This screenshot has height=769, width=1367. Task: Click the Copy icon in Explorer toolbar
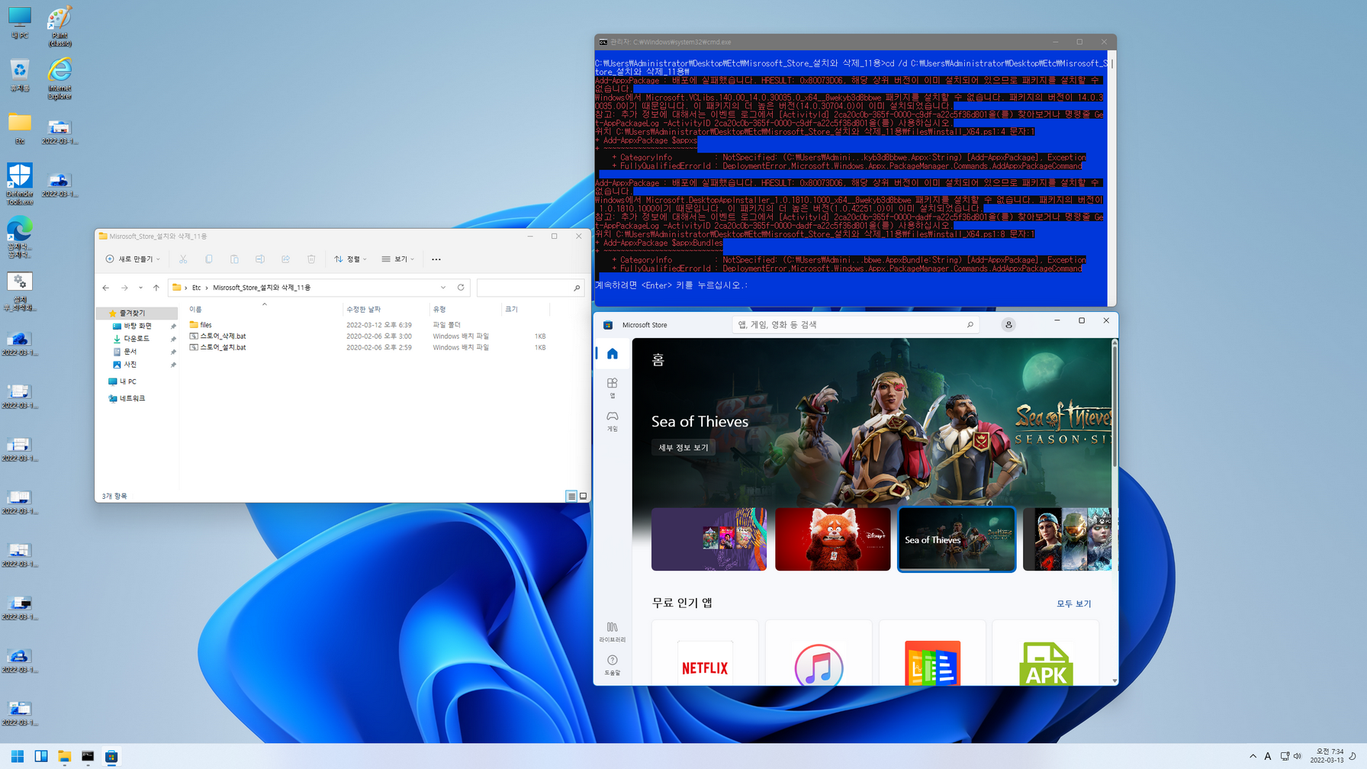click(x=209, y=259)
